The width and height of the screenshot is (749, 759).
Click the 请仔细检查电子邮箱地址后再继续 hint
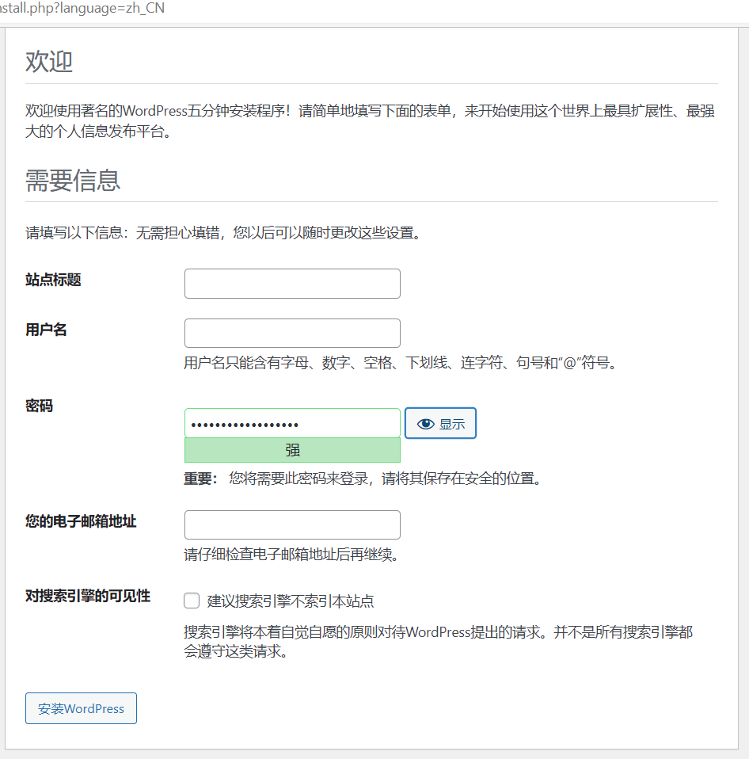[x=291, y=555]
